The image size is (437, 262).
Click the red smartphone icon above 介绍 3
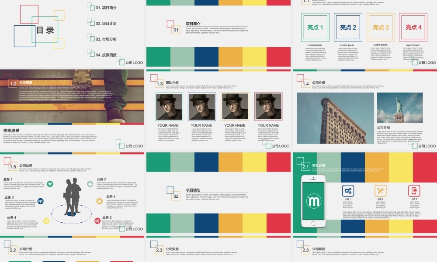tap(413, 190)
